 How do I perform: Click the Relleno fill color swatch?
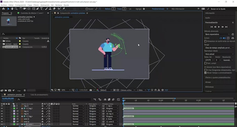114,9
